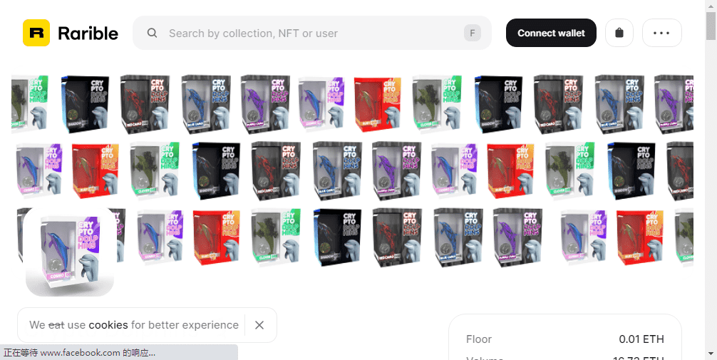Dismiss the cookies notice
Screen dimensions: 717x360
coord(259,325)
